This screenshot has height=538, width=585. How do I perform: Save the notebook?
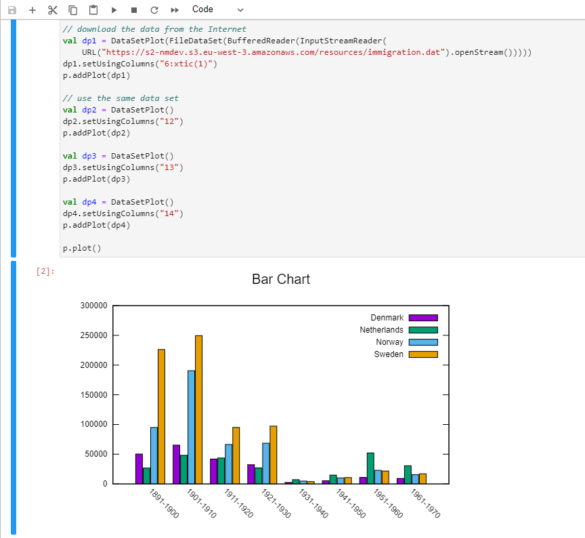tap(12, 9)
